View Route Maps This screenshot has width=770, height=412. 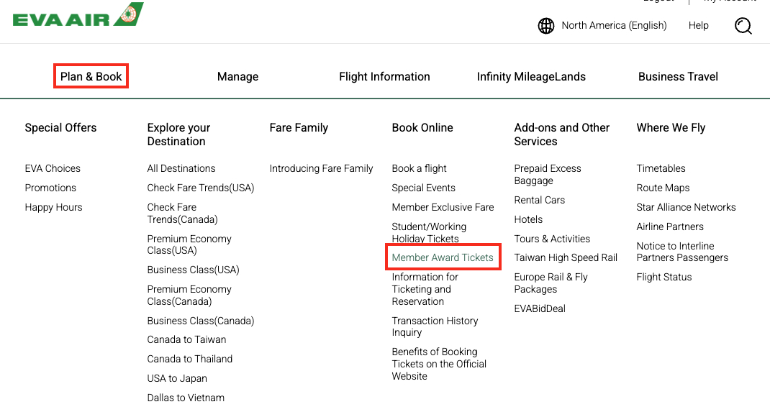pos(663,188)
